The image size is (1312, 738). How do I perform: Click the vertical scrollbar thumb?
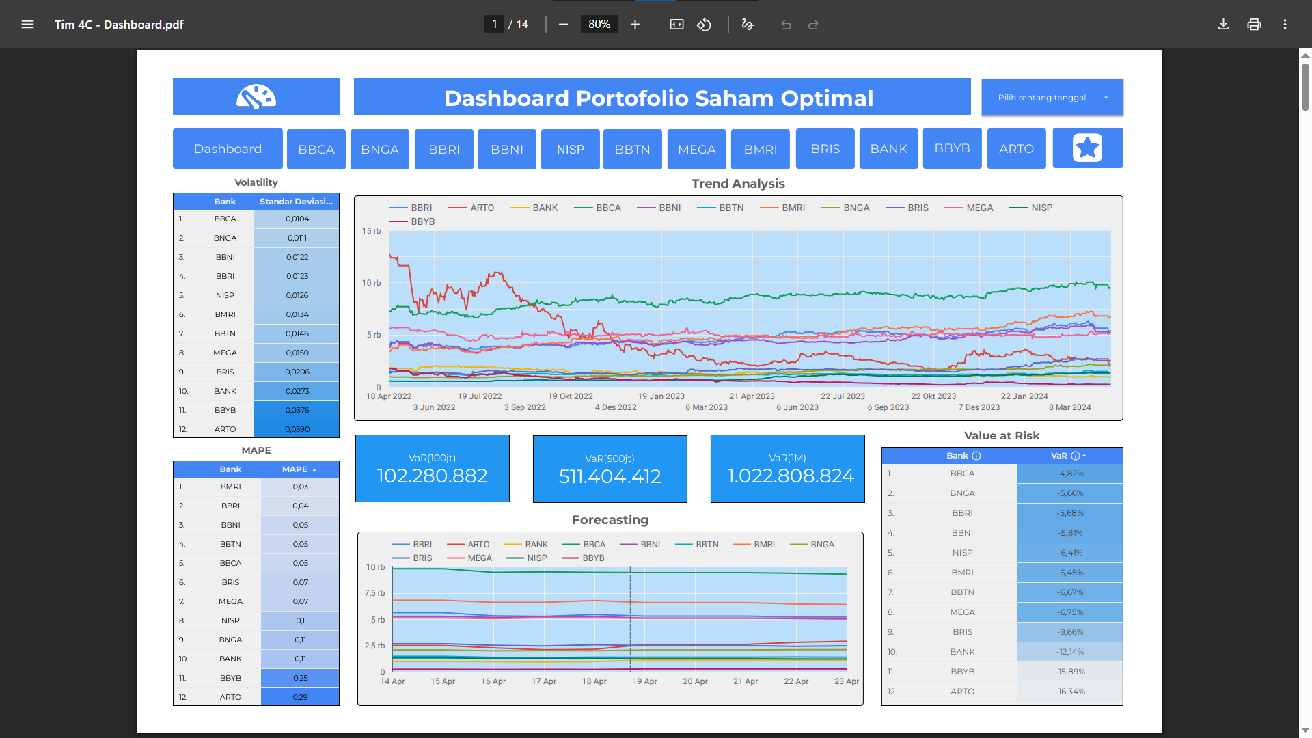[1305, 85]
